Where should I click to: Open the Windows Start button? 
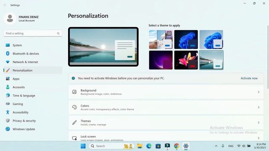click(83, 146)
